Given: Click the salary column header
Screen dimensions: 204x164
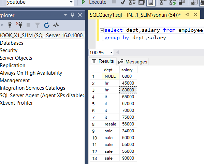Looking at the screenshot, I should [128, 70].
